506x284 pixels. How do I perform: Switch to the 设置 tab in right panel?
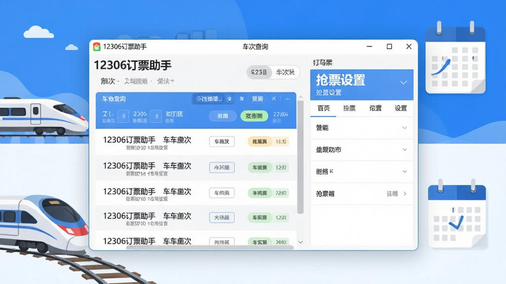401,108
